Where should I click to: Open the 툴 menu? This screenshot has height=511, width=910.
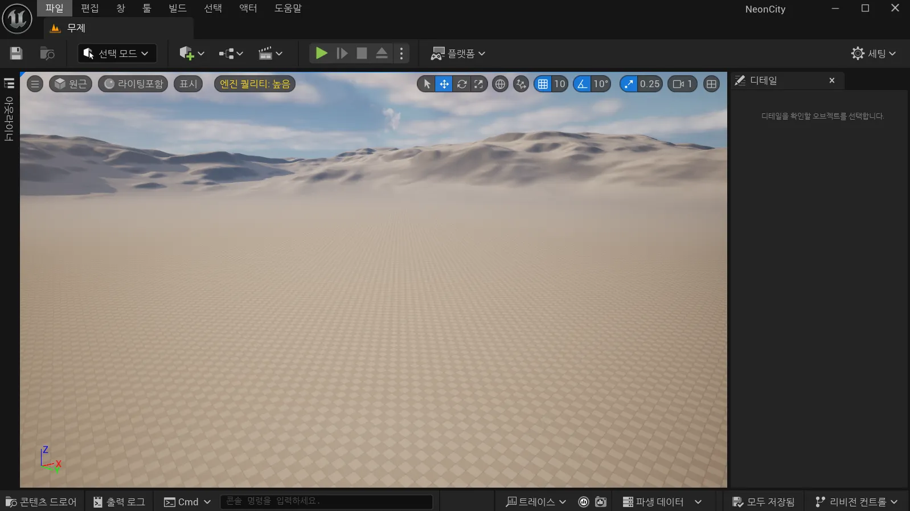click(x=147, y=8)
